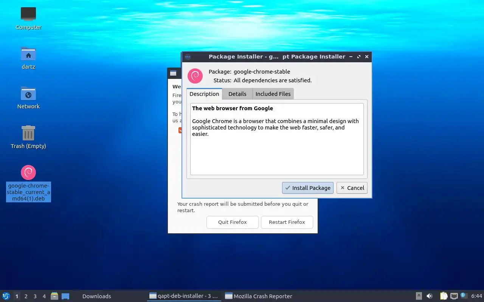Image resolution: width=484 pixels, height=302 pixels.
Task: Cancel the package installation dialog
Action: 352,188
